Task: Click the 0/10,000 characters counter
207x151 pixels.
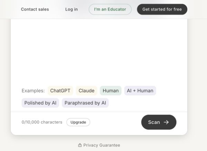Action: 42,122
